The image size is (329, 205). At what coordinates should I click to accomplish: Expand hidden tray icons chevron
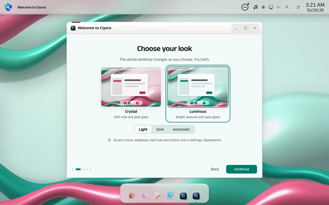click(278, 7)
